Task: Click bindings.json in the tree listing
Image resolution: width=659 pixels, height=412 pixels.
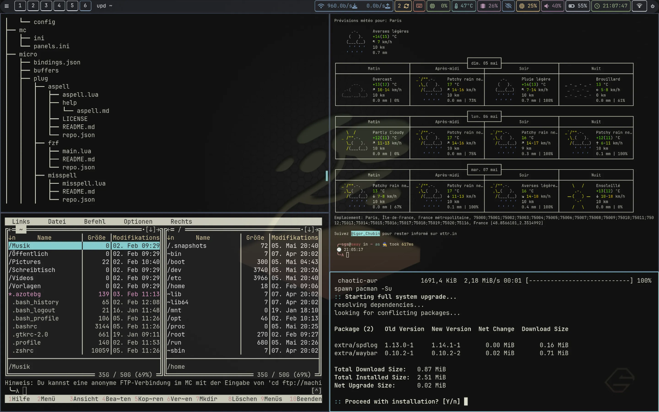Action: tap(57, 62)
